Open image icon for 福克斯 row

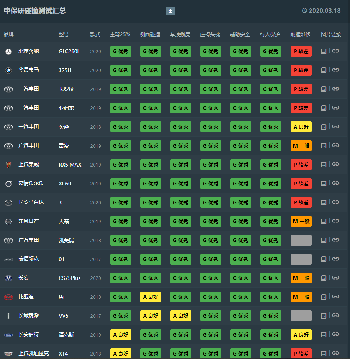tap(323, 335)
